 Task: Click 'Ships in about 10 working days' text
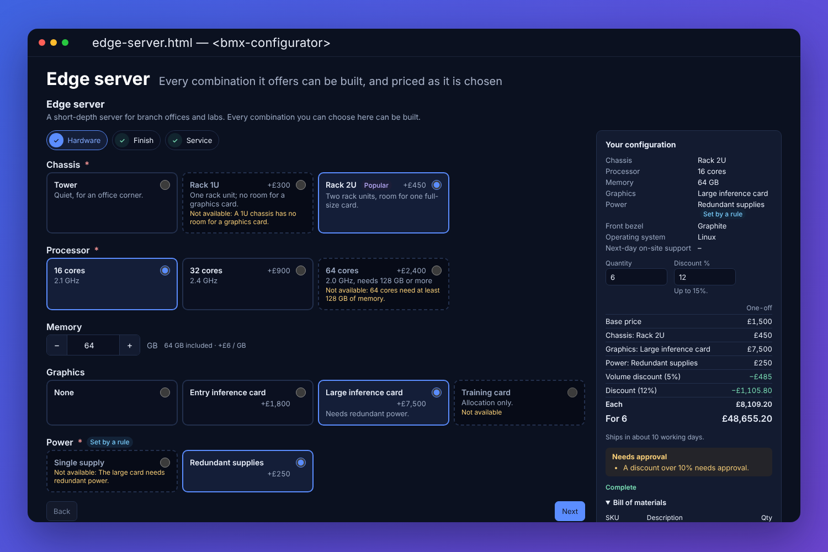click(x=655, y=437)
